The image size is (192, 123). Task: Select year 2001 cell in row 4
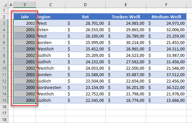tap(25, 30)
